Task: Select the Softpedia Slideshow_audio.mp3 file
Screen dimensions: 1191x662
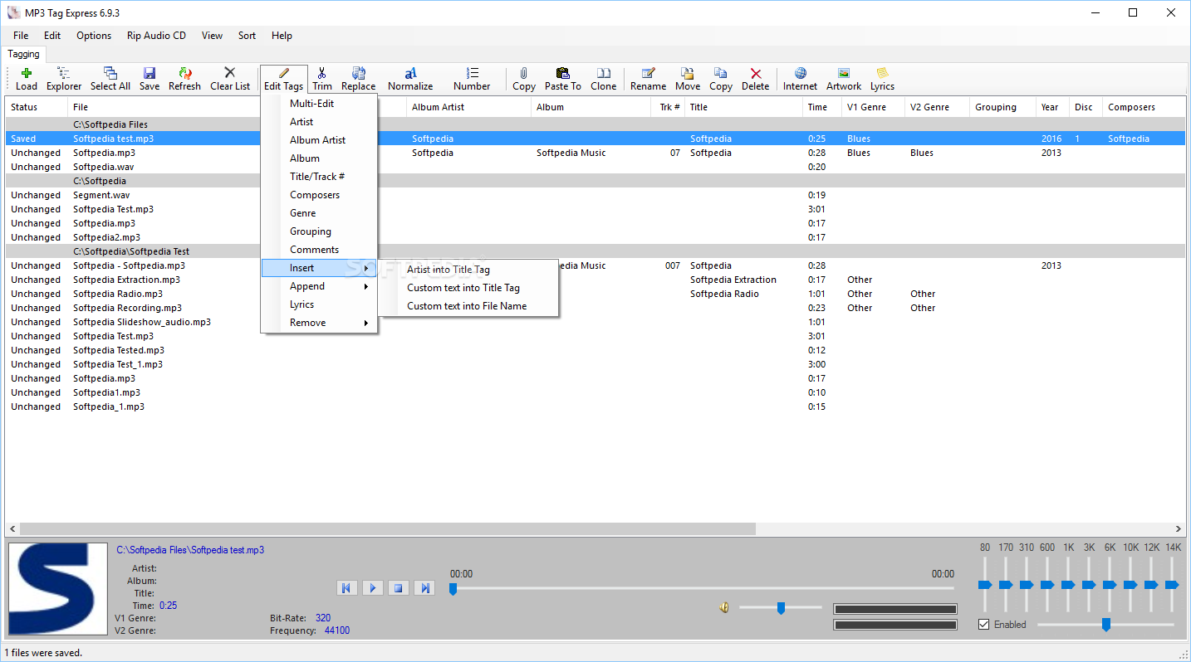Action: [x=595, y=322]
